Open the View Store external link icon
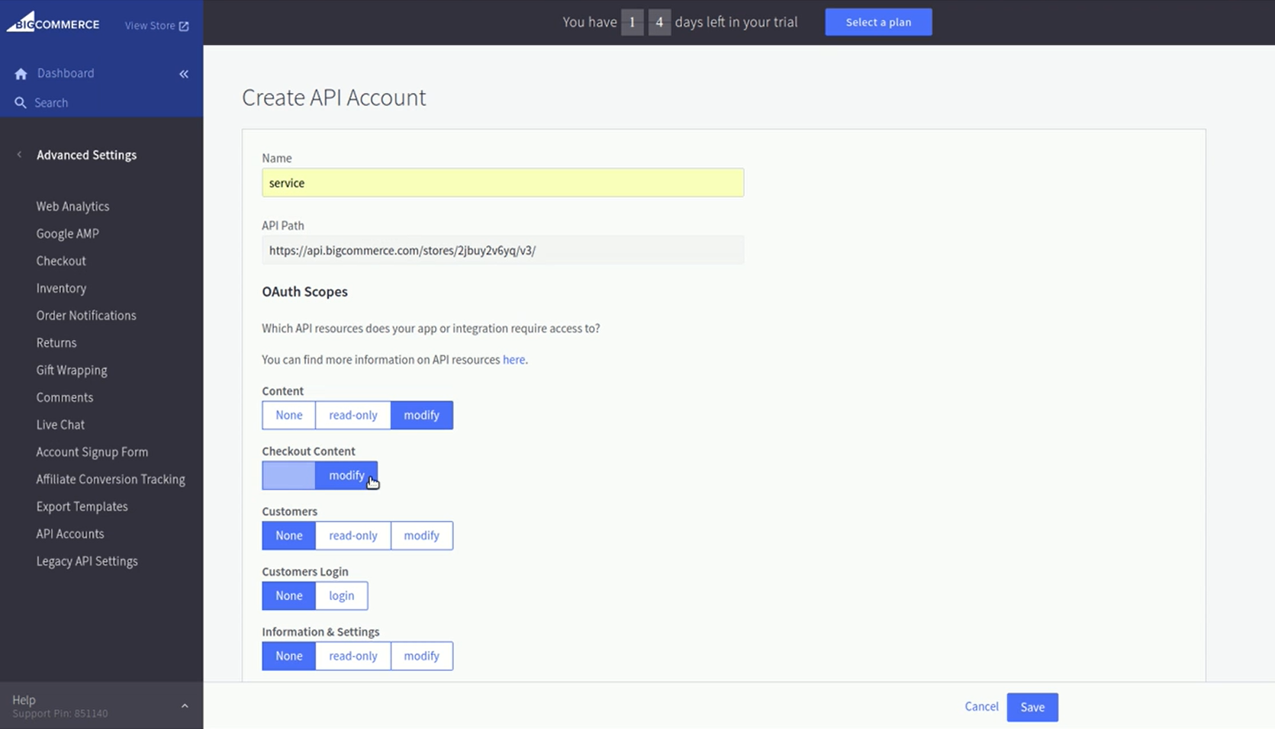The height and width of the screenshot is (729, 1275). pyautogui.click(x=184, y=26)
